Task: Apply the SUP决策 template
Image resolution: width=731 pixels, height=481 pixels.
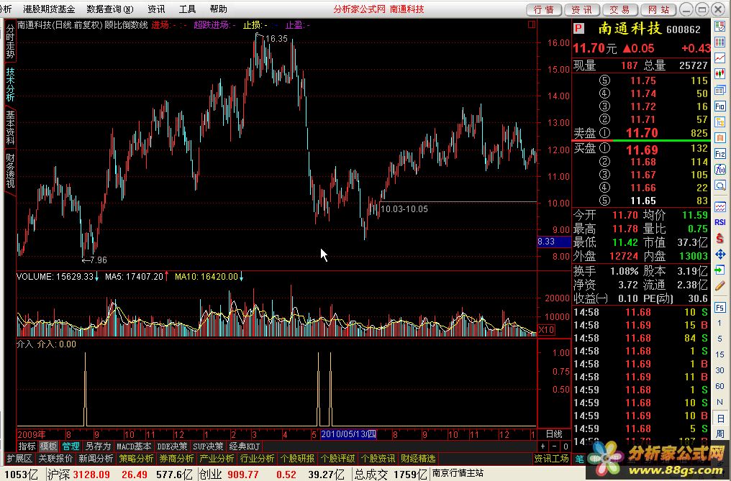Action: [x=209, y=446]
